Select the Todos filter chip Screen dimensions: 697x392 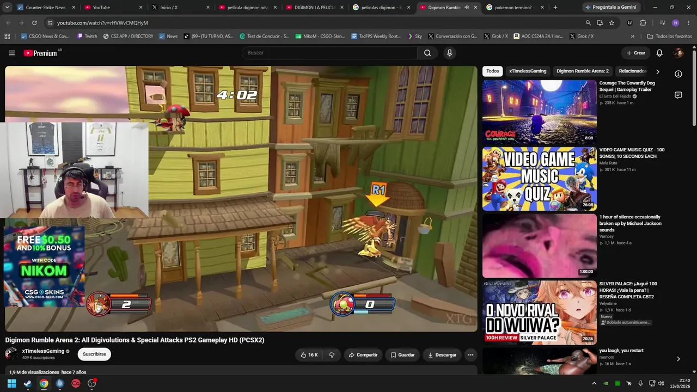[x=493, y=71]
